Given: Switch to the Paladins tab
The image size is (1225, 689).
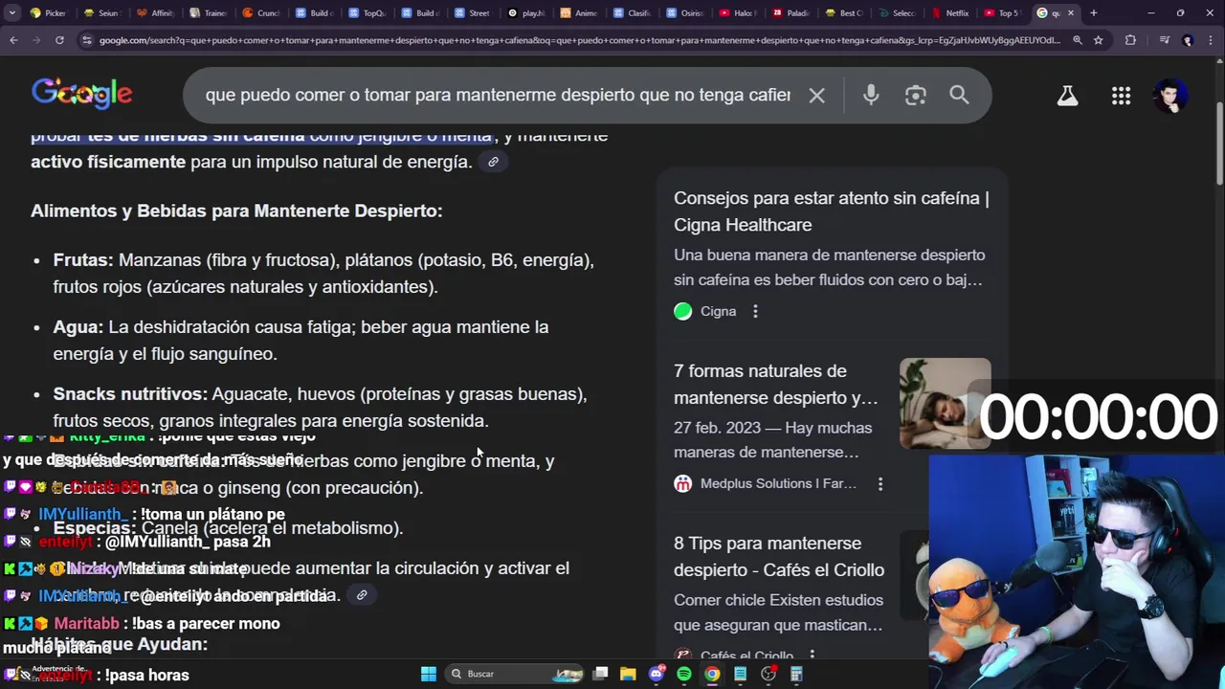Looking at the screenshot, I should [790, 12].
